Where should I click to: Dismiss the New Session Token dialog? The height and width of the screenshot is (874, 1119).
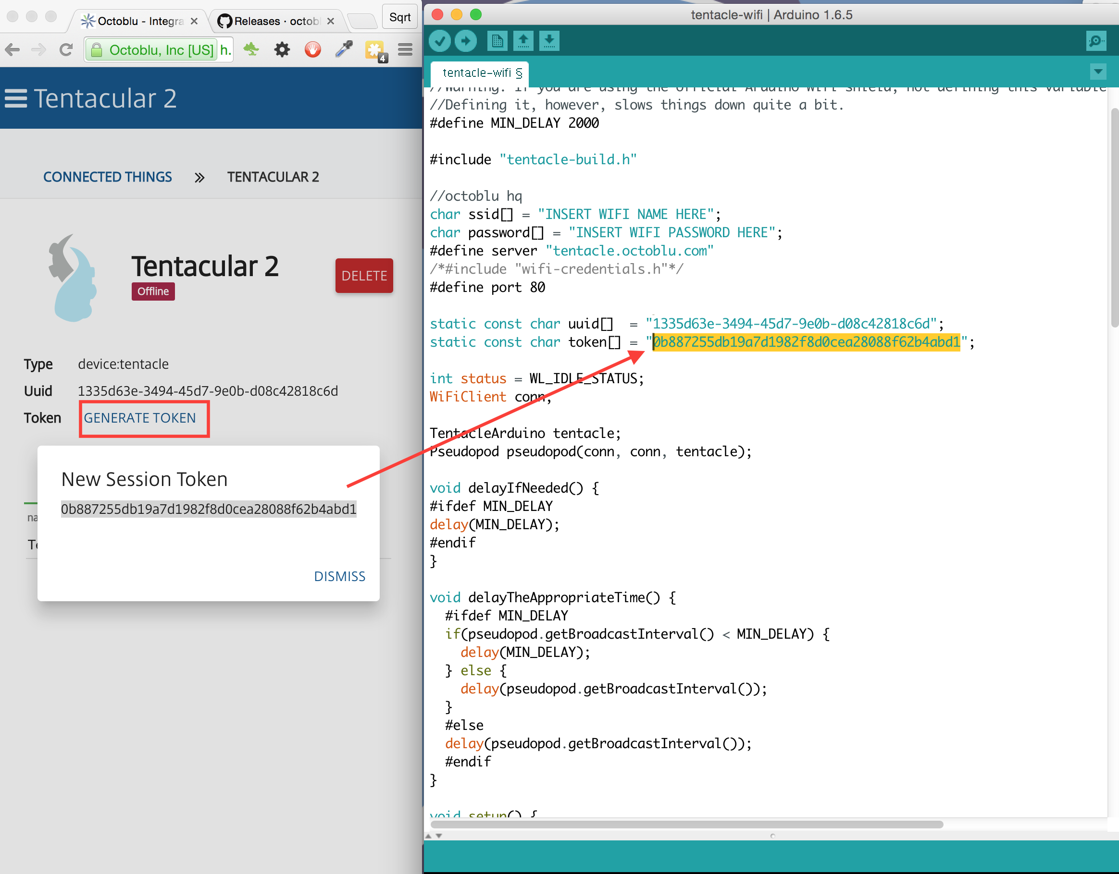pyautogui.click(x=339, y=577)
